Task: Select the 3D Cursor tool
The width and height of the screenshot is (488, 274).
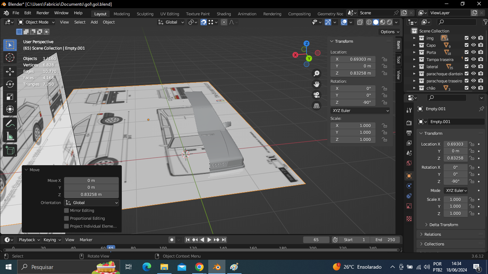Action: click(x=10, y=58)
